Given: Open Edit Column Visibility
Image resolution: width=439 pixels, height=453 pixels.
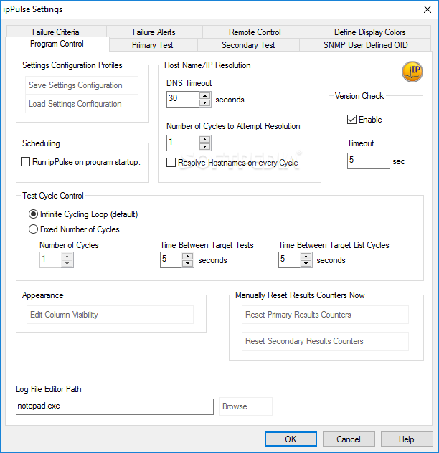Looking at the screenshot, I should tap(110, 315).
